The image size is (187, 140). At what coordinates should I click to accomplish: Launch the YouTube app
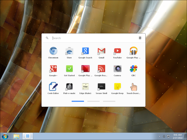pos(117,51)
